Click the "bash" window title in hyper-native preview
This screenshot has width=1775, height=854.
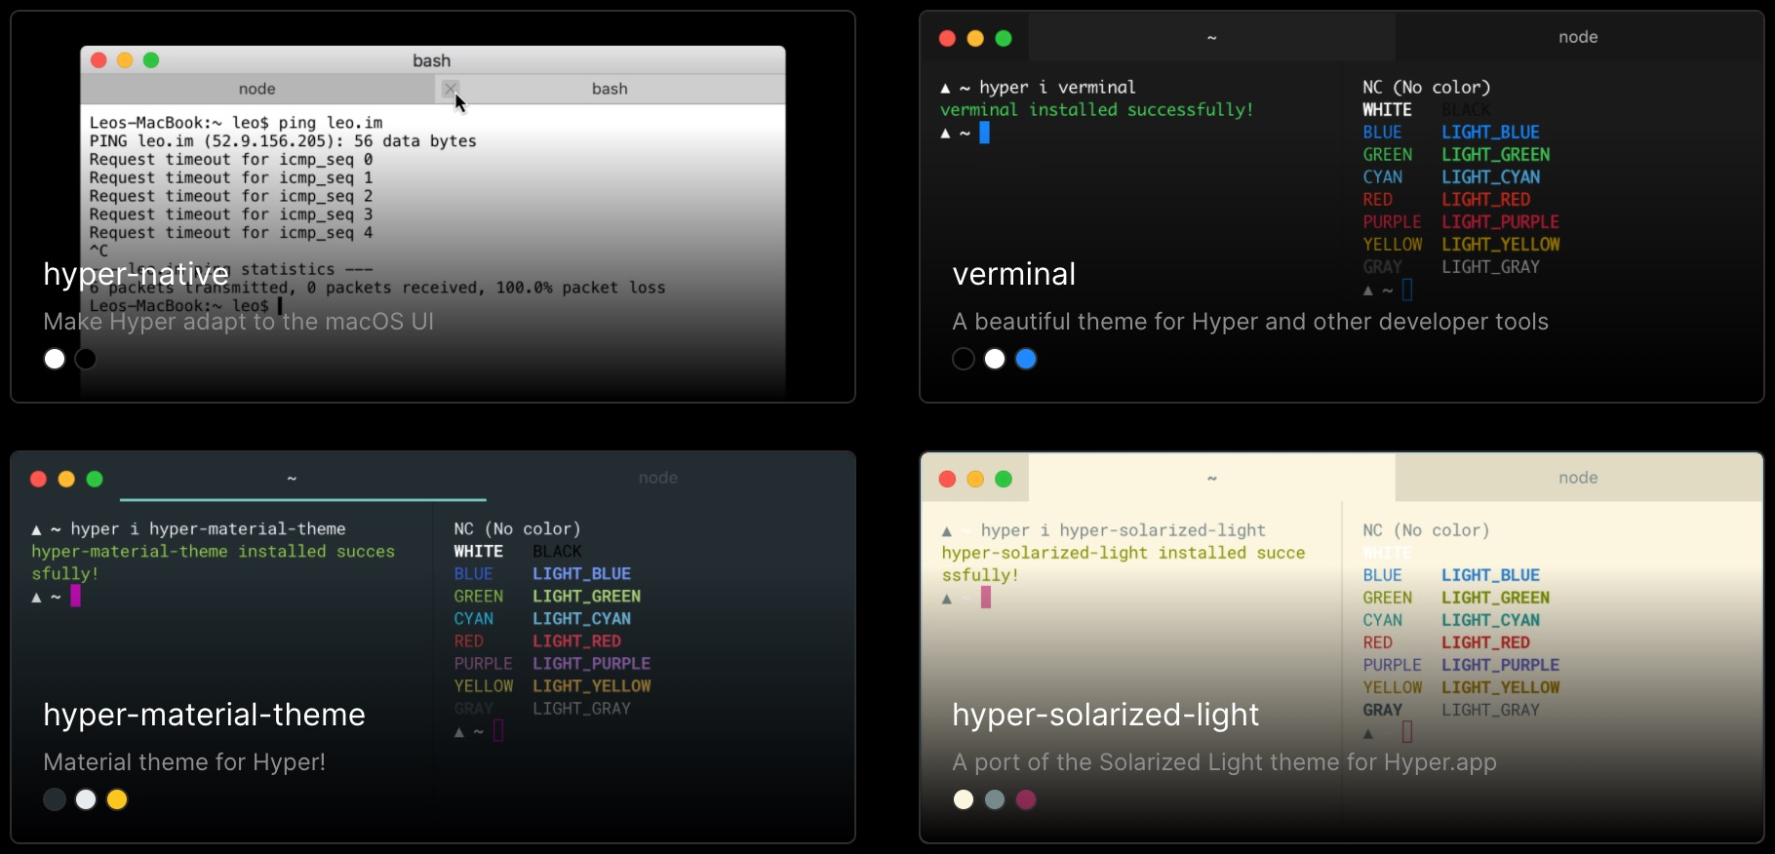coord(432,60)
